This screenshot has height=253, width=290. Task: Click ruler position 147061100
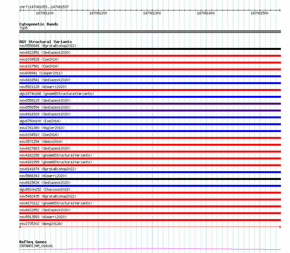(45, 13)
